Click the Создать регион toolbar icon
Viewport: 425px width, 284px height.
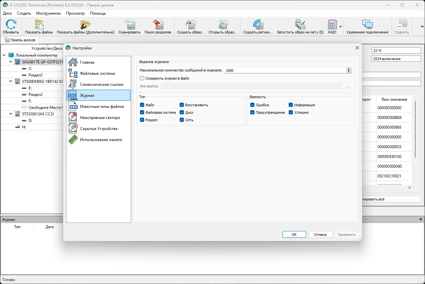(258, 27)
